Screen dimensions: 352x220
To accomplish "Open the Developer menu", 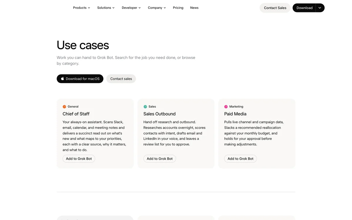I will pyautogui.click(x=131, y=8).
